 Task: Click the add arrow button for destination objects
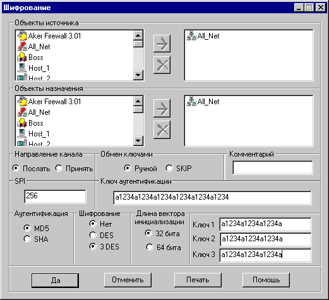[162, 109]
